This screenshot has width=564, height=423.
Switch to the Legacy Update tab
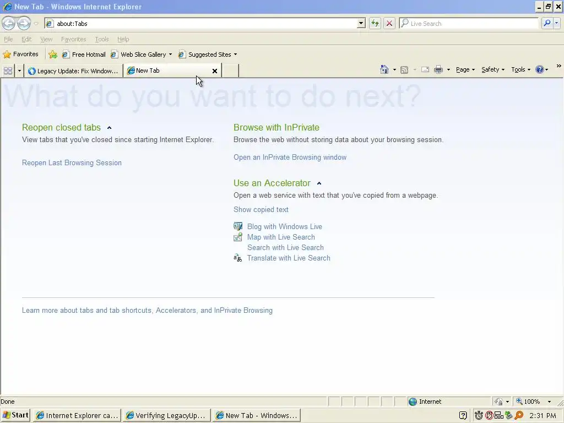click(x=73, y=71)
